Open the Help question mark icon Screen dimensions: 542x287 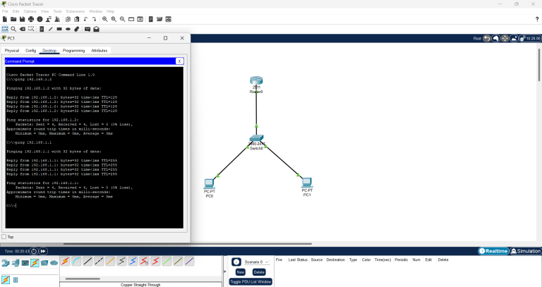[537, 19]
